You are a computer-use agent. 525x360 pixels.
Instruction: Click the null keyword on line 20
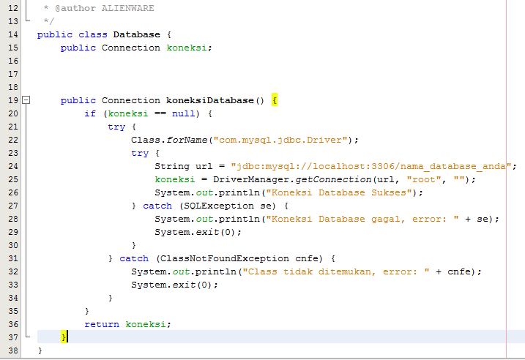click(183, 113)
